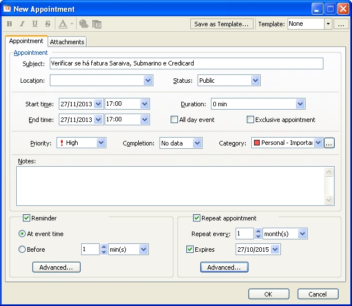Click the New Appointment calendar title icon
The height and width of the screenshot is (306, 352).
pos(7,8)
